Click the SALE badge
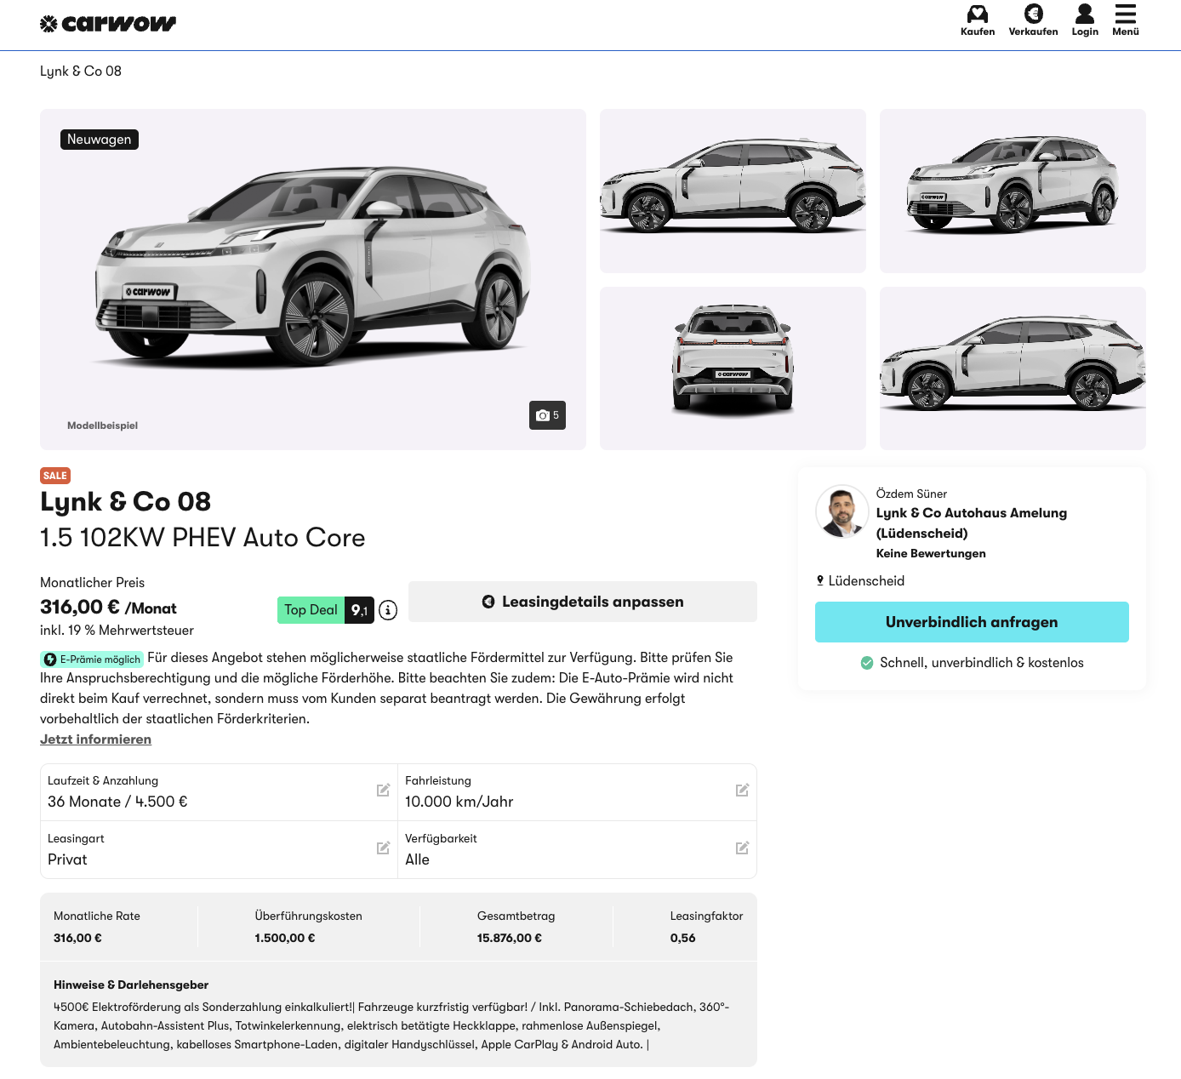Viewport: 1181px width, 1079px height. [x=55, y=476]
